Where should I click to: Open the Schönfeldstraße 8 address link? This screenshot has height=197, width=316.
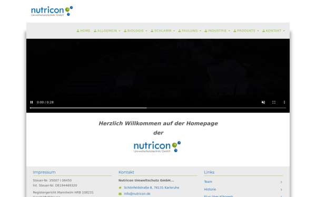click(152, 188)
